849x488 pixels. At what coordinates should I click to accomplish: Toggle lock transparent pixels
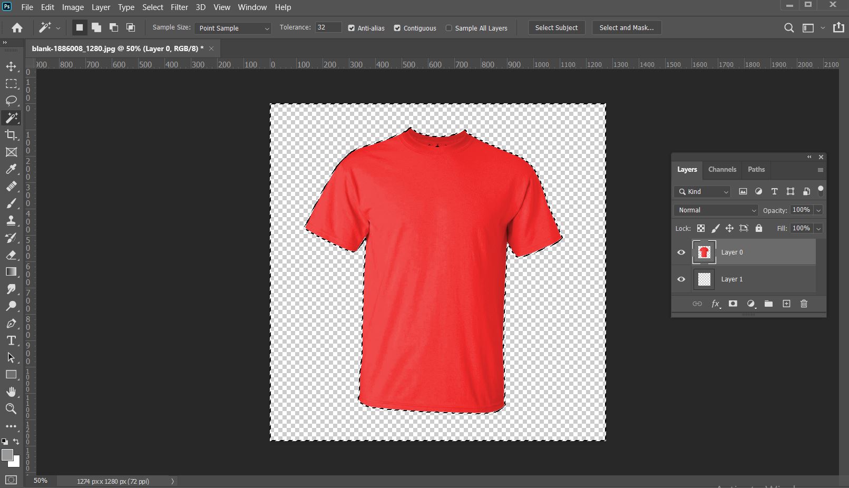[x=701, y=228]
